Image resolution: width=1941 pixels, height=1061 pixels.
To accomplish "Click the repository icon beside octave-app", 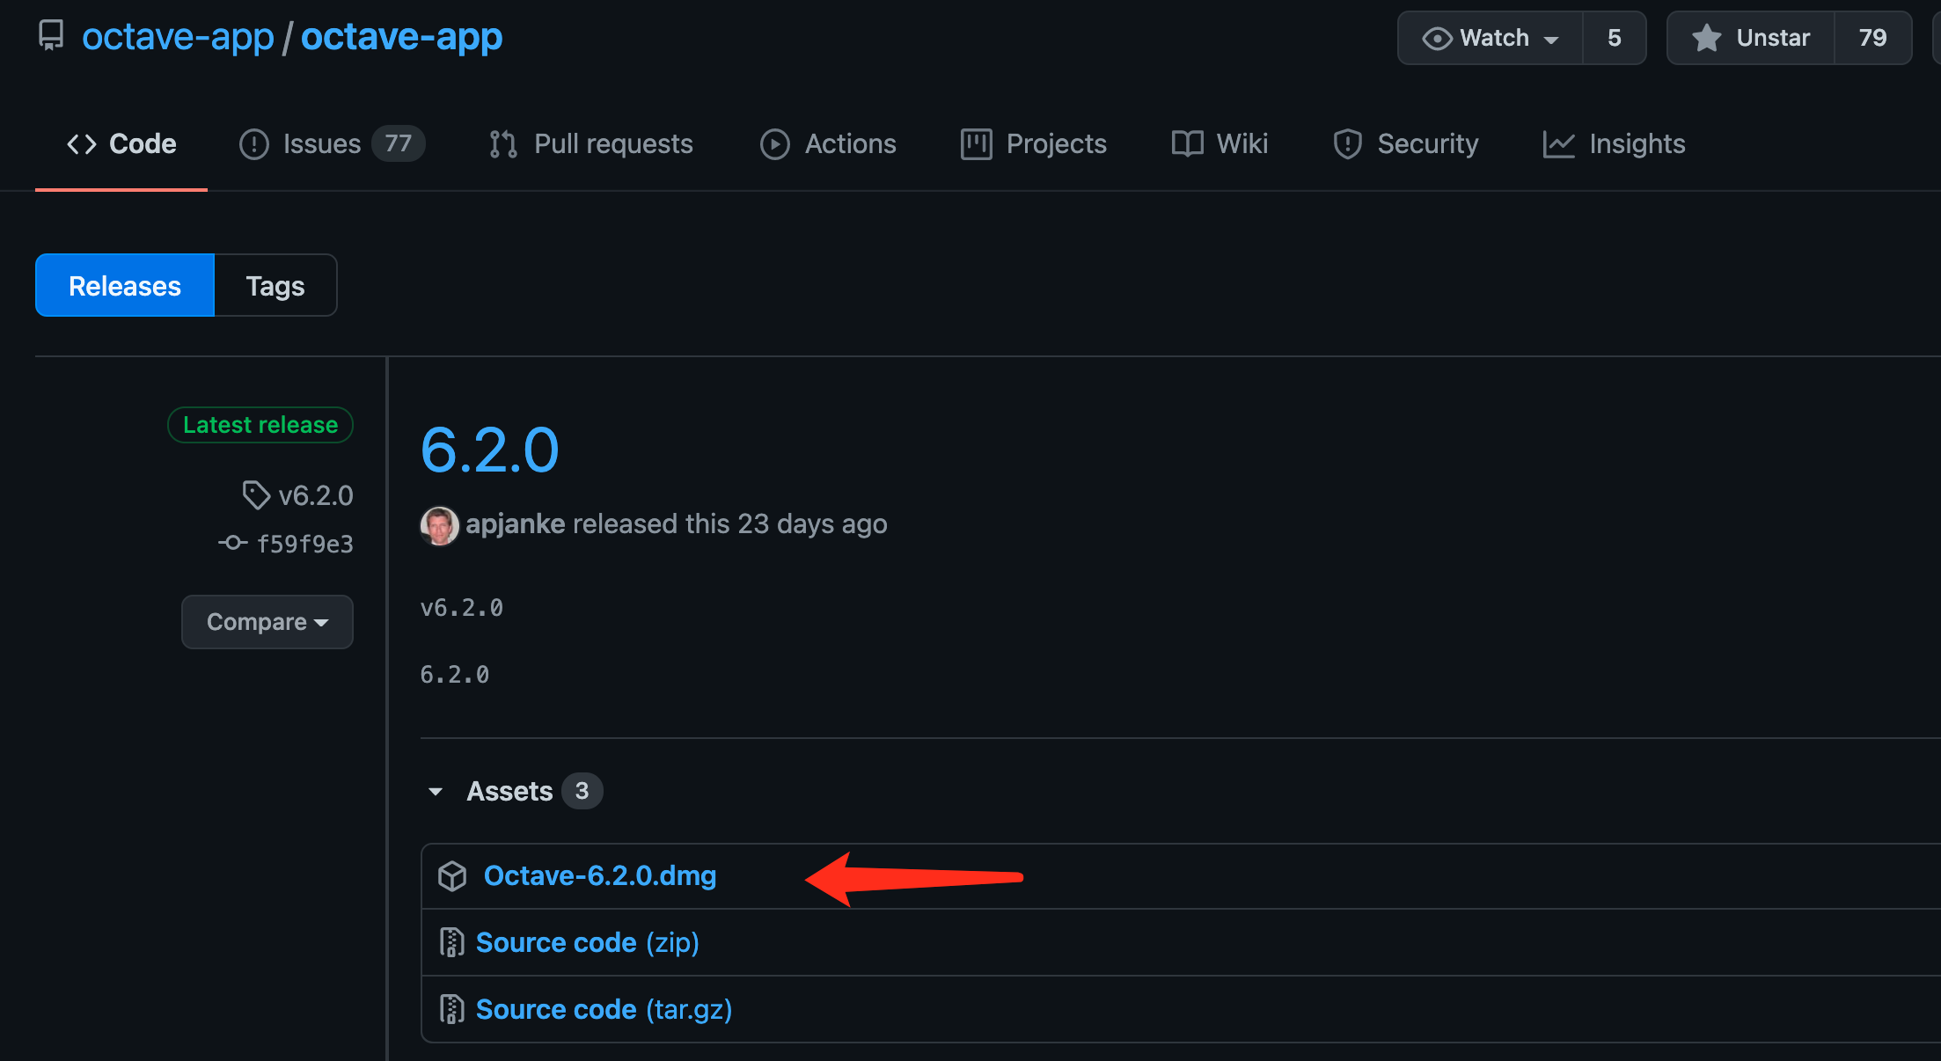I will pyautogui.click(x=51, y=36).
